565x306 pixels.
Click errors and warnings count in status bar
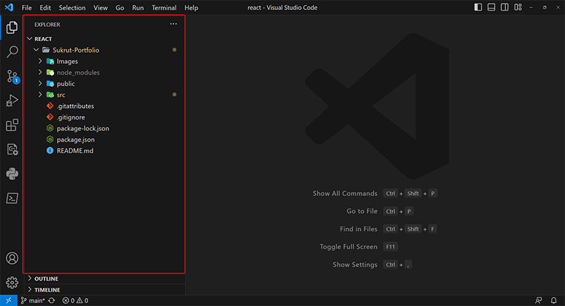[75, 301]
